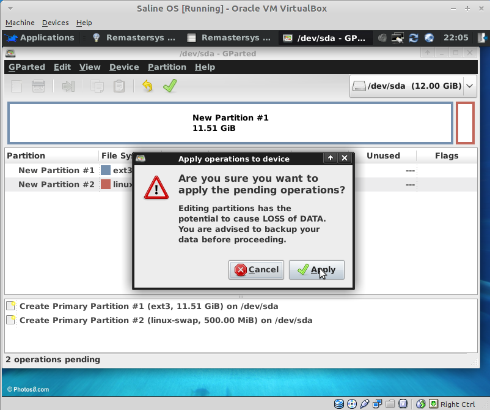This screenshot has width=490, height=410.
Task: Open the Partition menu
Action: (x=167, y=67)
